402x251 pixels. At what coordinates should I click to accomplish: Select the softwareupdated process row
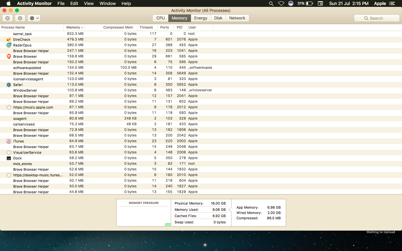pos(201,68)
